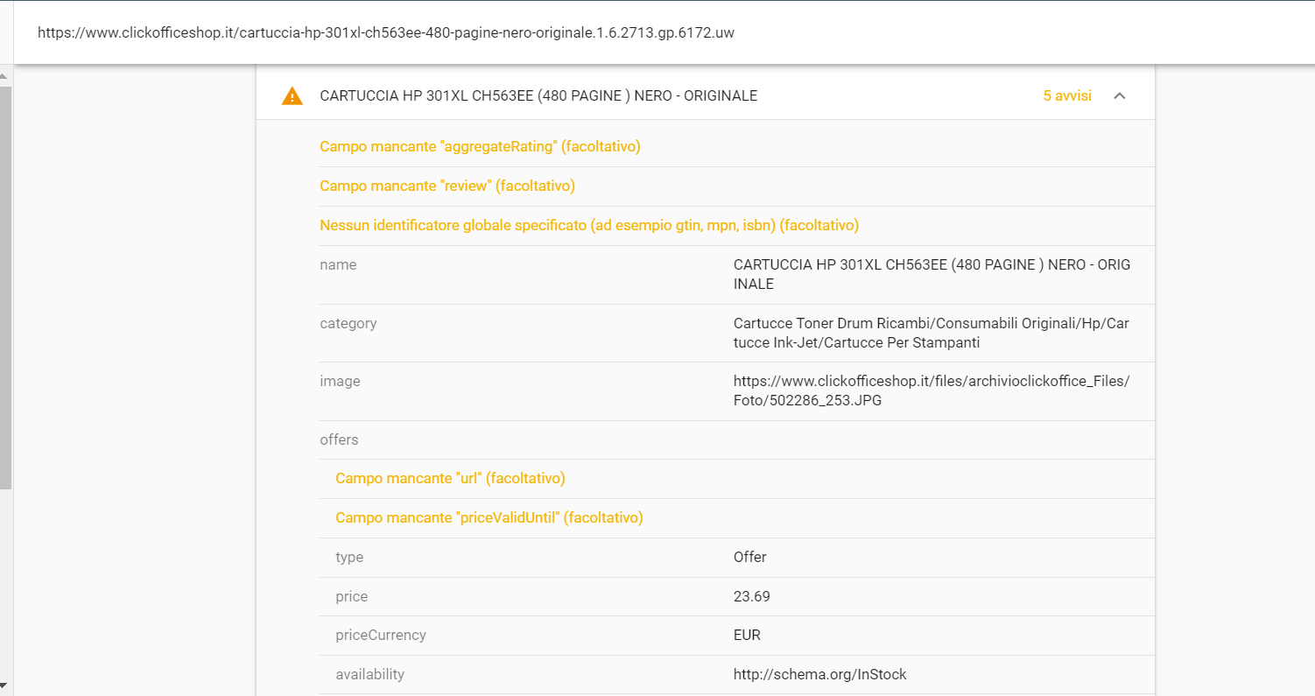Click the section title CARTUCCIA HP 301XL CH563EE

click(x=538, y=96)
